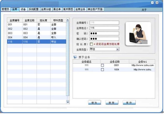Click the 确认密码 input field
Screen dimensions: 164x114
(x=104, y=39)
